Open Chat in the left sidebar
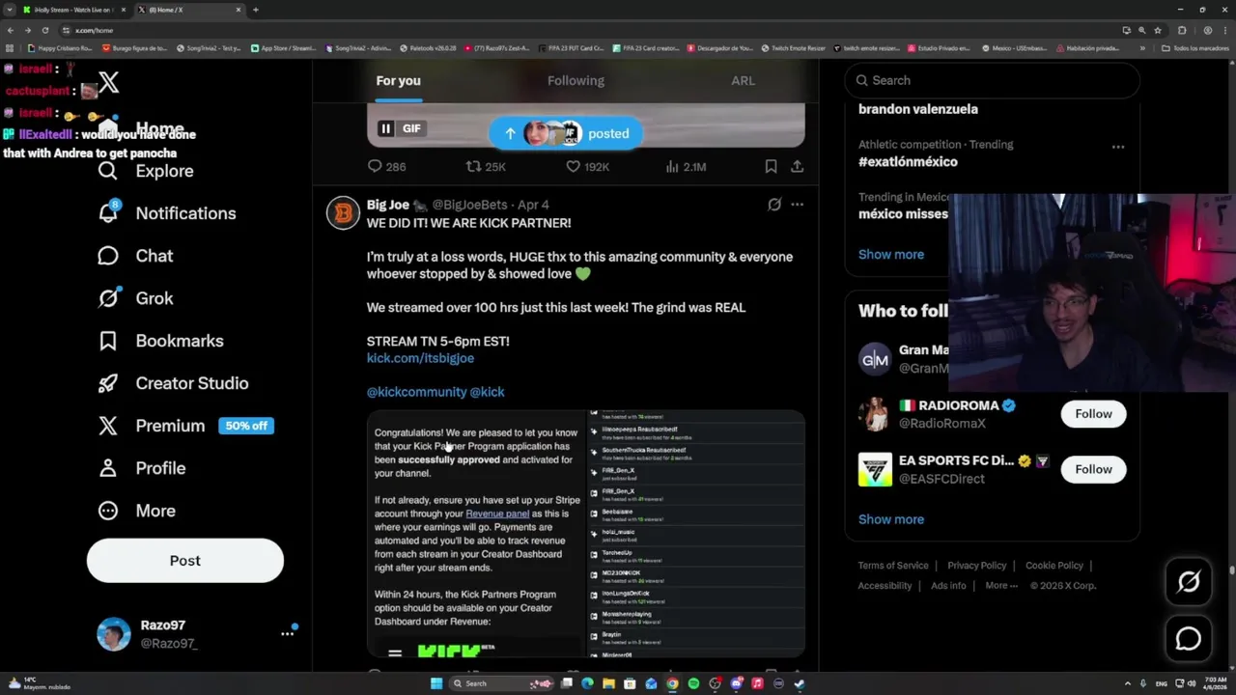The width and height of the screenshot is (1236, 695). click(135, 256)
